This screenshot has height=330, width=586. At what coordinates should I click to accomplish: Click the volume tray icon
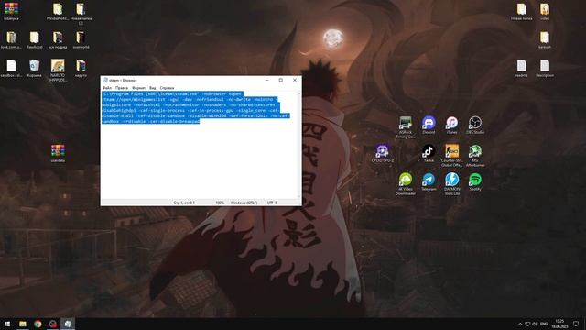(535, 324)
